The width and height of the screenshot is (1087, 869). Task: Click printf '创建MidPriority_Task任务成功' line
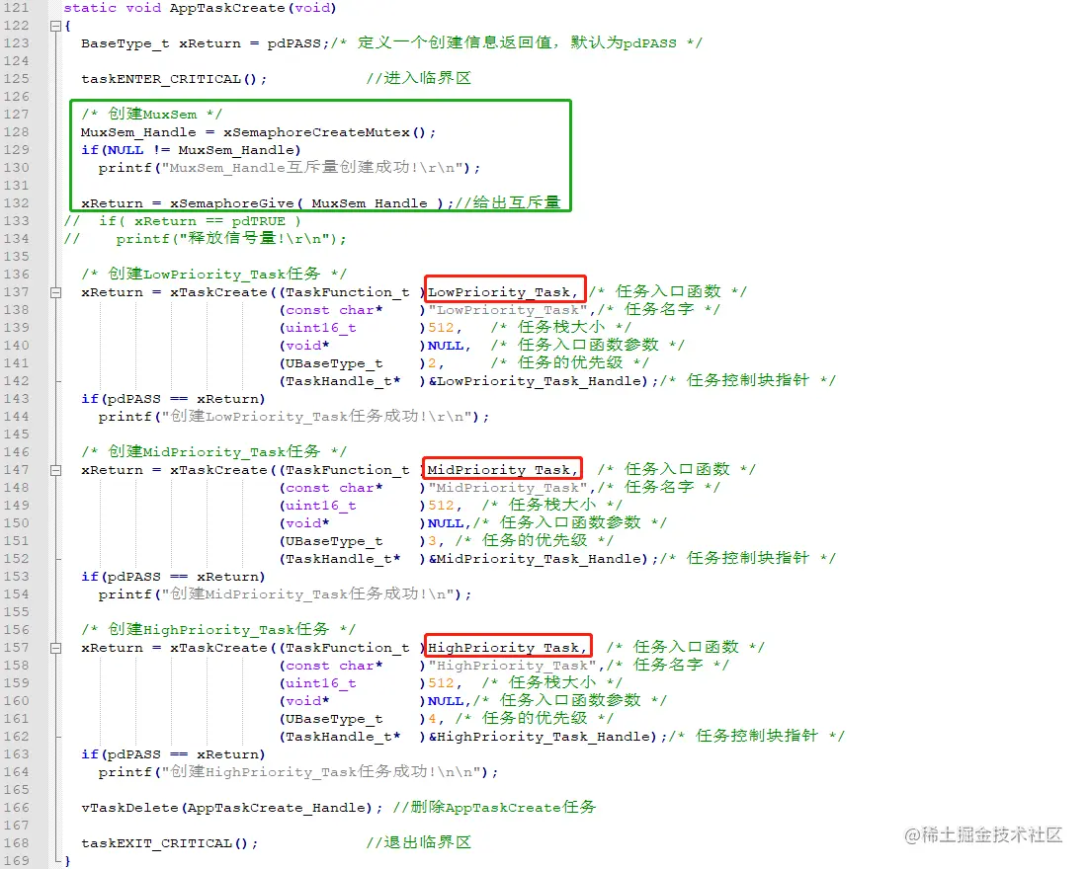click(285, 593)
